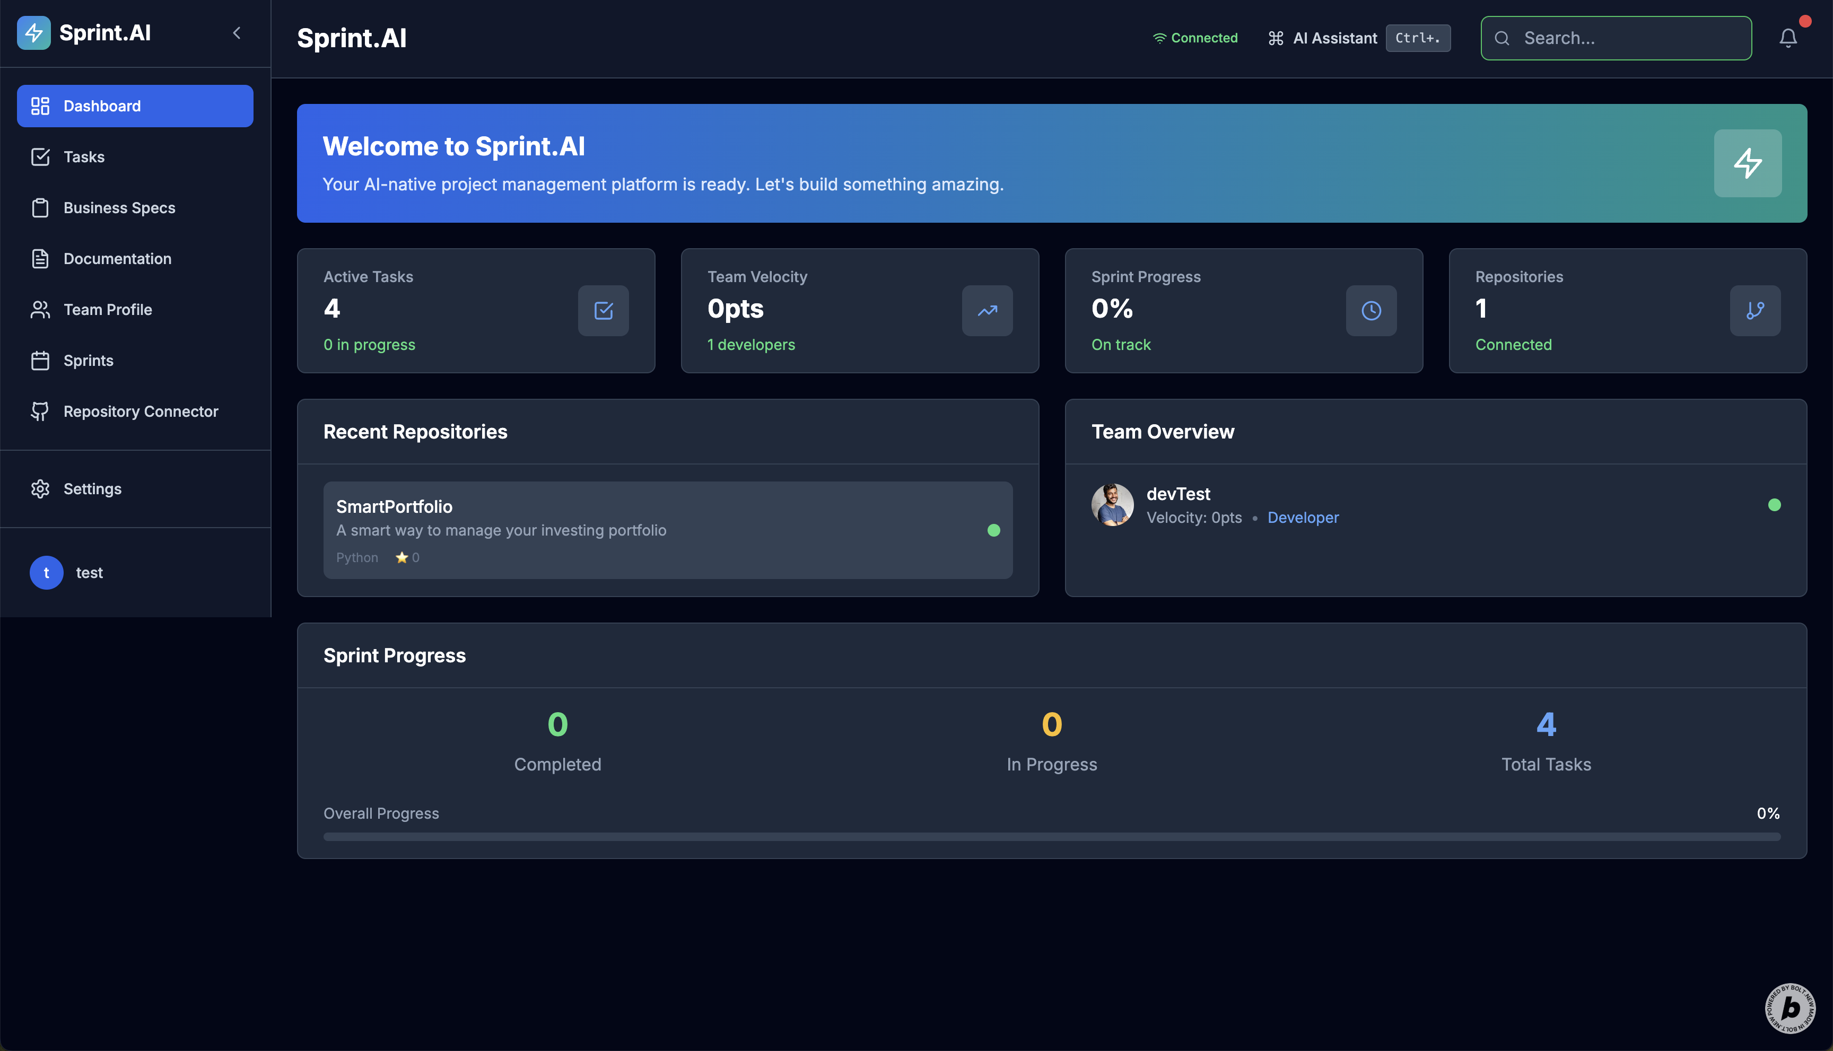Viewport: 1833px width, 1051px height.
Task: Navigate to the Sprints section
Action: (88, 360)
